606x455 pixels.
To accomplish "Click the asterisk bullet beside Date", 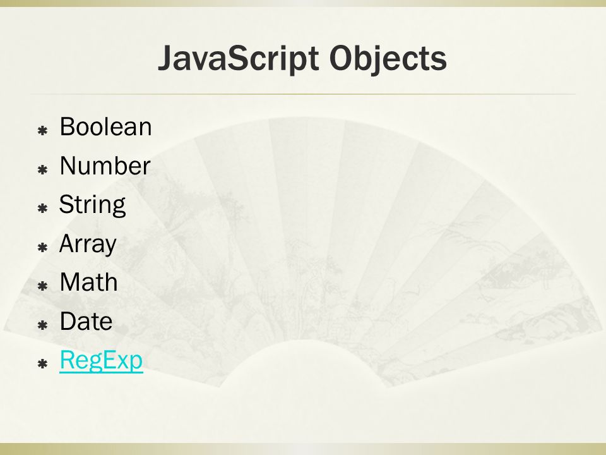I will (x=42, y=325).
